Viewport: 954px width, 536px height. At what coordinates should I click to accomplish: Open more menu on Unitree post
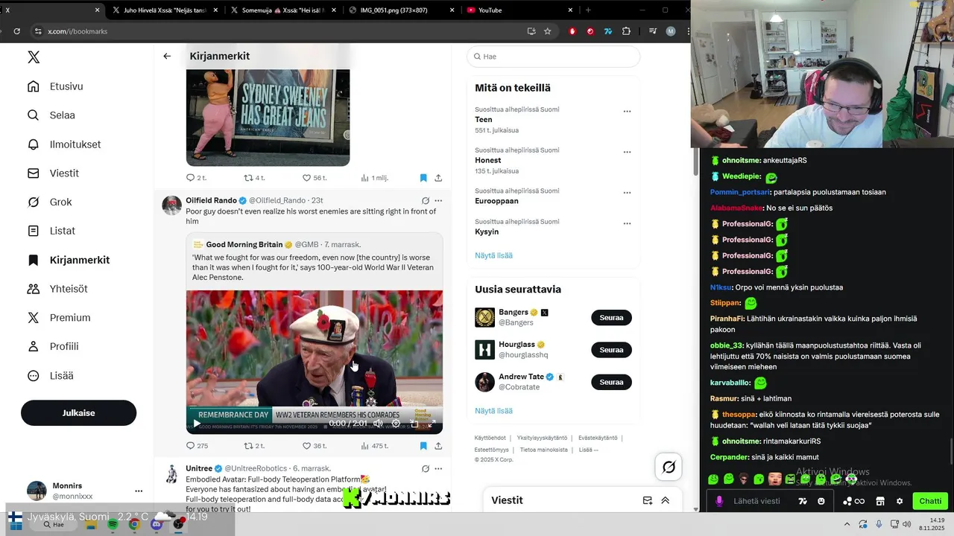(438, 468)
